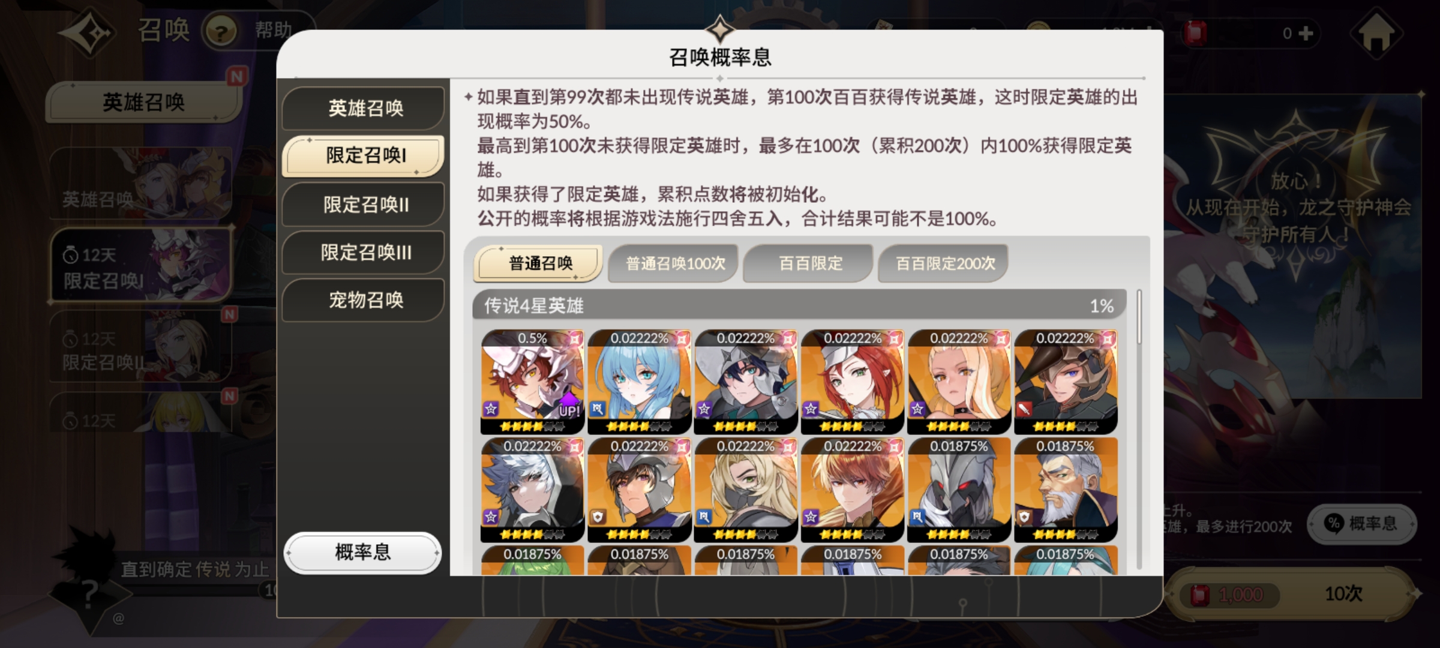
Task: Tap the red-haired elf hero portrait
Action: pos(853,382)
